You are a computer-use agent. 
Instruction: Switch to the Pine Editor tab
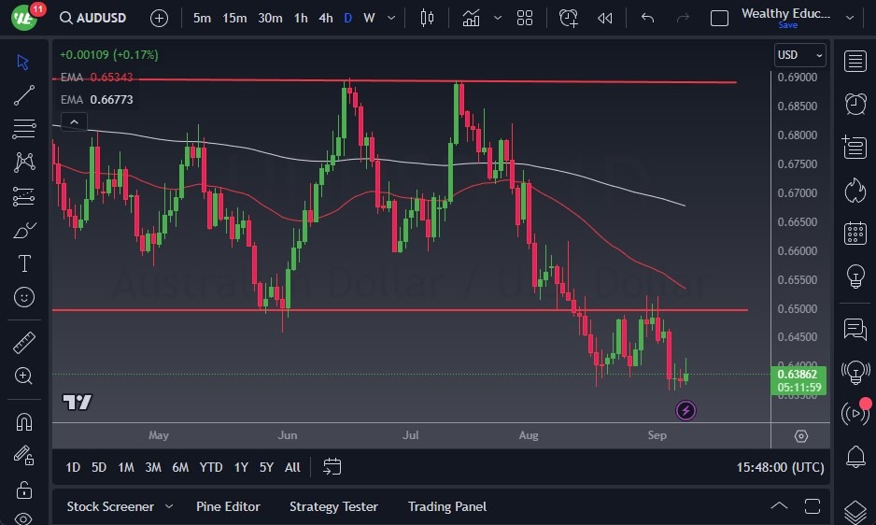point(228,506)
